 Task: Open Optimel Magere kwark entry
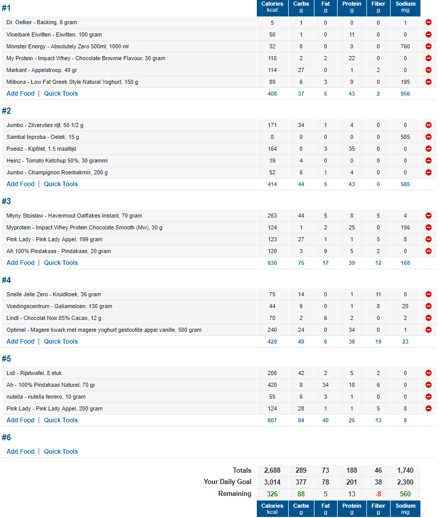[103, 330]
